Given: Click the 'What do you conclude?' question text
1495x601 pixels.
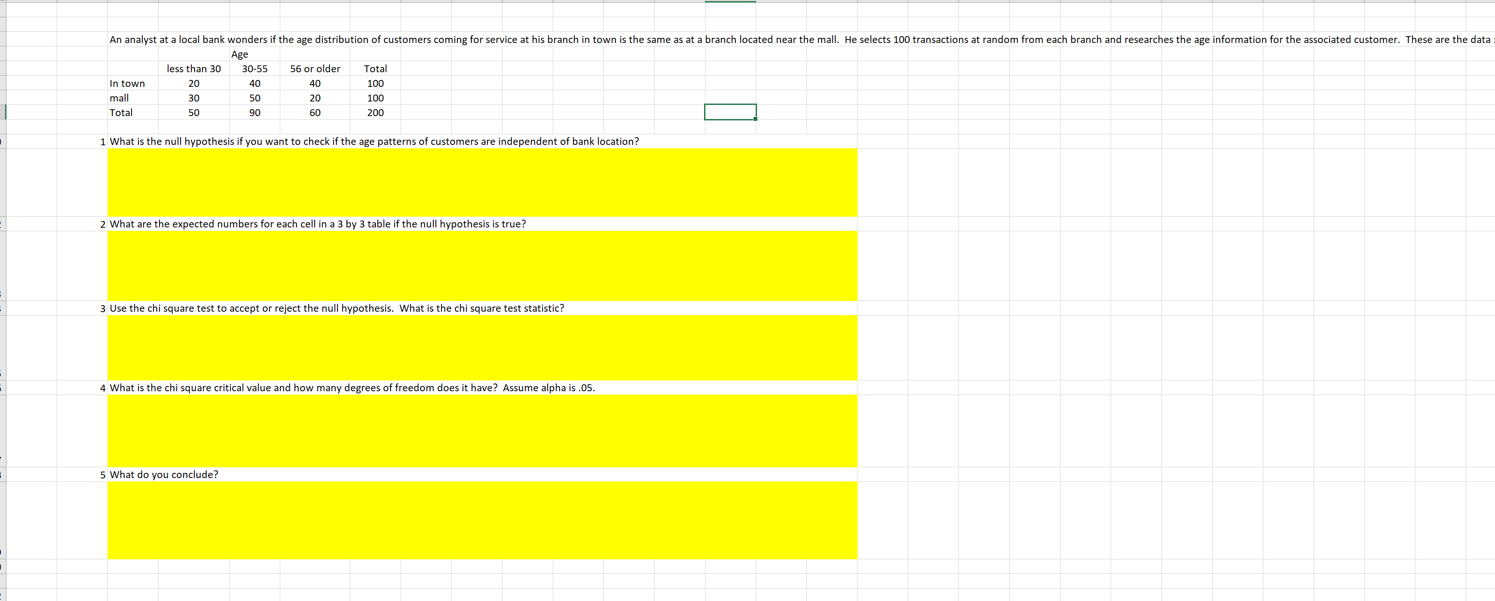Looking at the screenshot, I should (164, 475).
